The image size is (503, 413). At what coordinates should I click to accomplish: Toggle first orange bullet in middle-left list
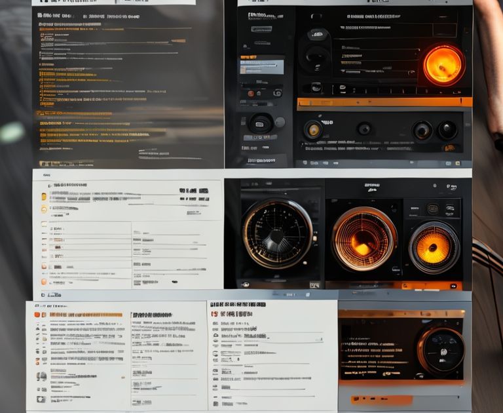pos(44,196)
